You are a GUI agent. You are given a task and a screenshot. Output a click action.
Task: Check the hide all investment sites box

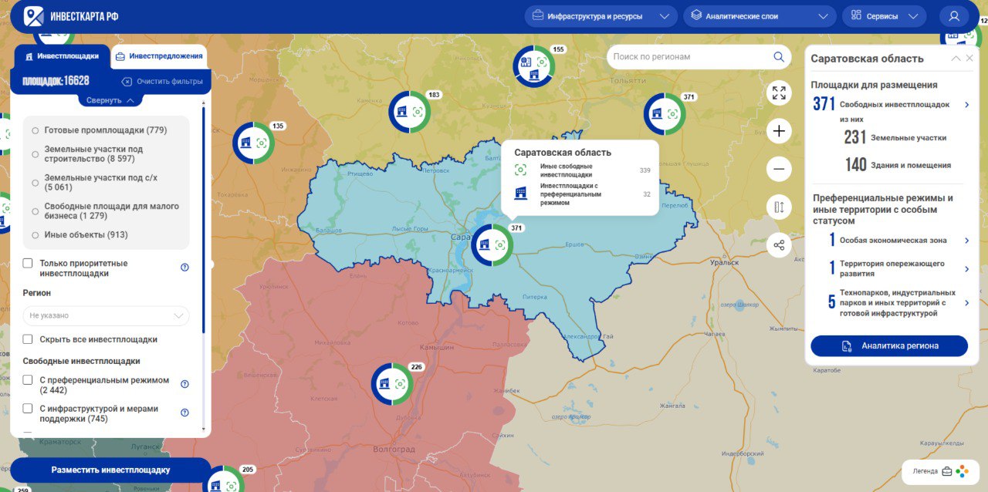pyautogui.click(x=28, y=339)
